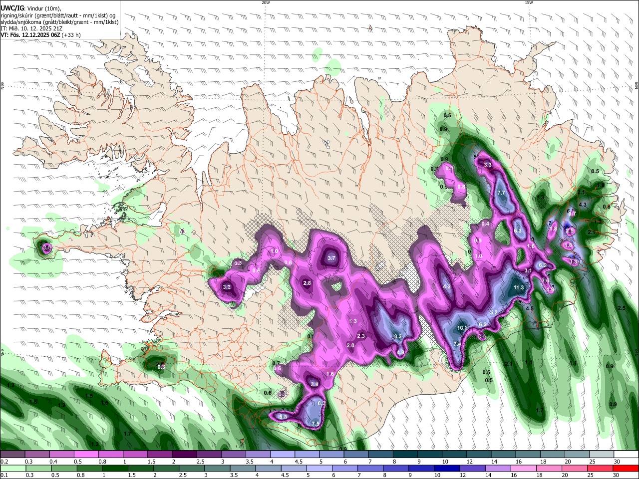Click the 15W longitude label at the top edge
This screenshot has width=639, height=479.
(x=529, y=2)
